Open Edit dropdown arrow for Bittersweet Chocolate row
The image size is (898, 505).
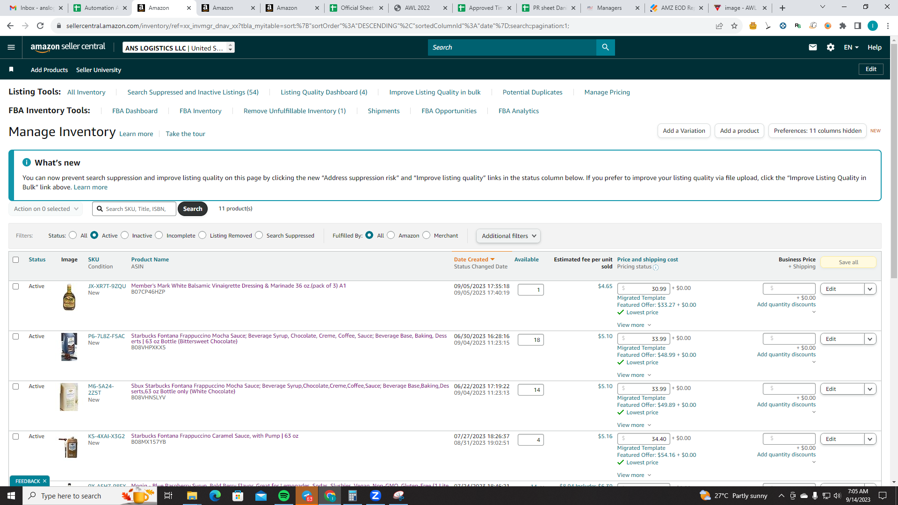(870, 339)
